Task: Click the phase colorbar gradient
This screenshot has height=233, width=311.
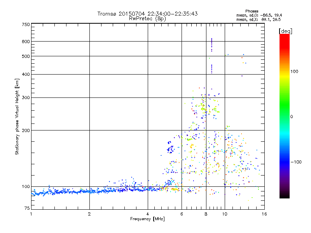Action: 285,116
